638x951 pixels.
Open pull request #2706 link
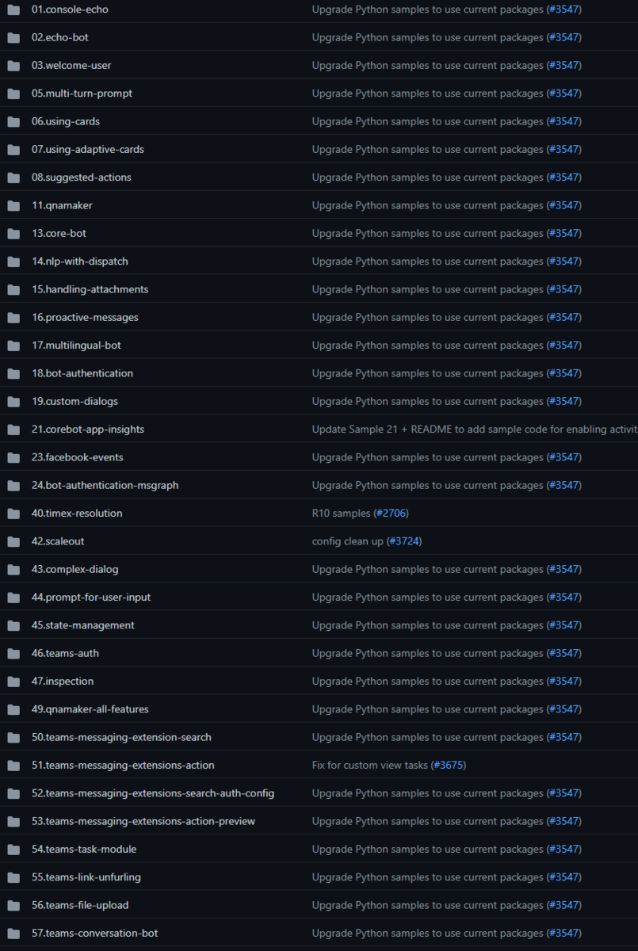coord(391,514)
